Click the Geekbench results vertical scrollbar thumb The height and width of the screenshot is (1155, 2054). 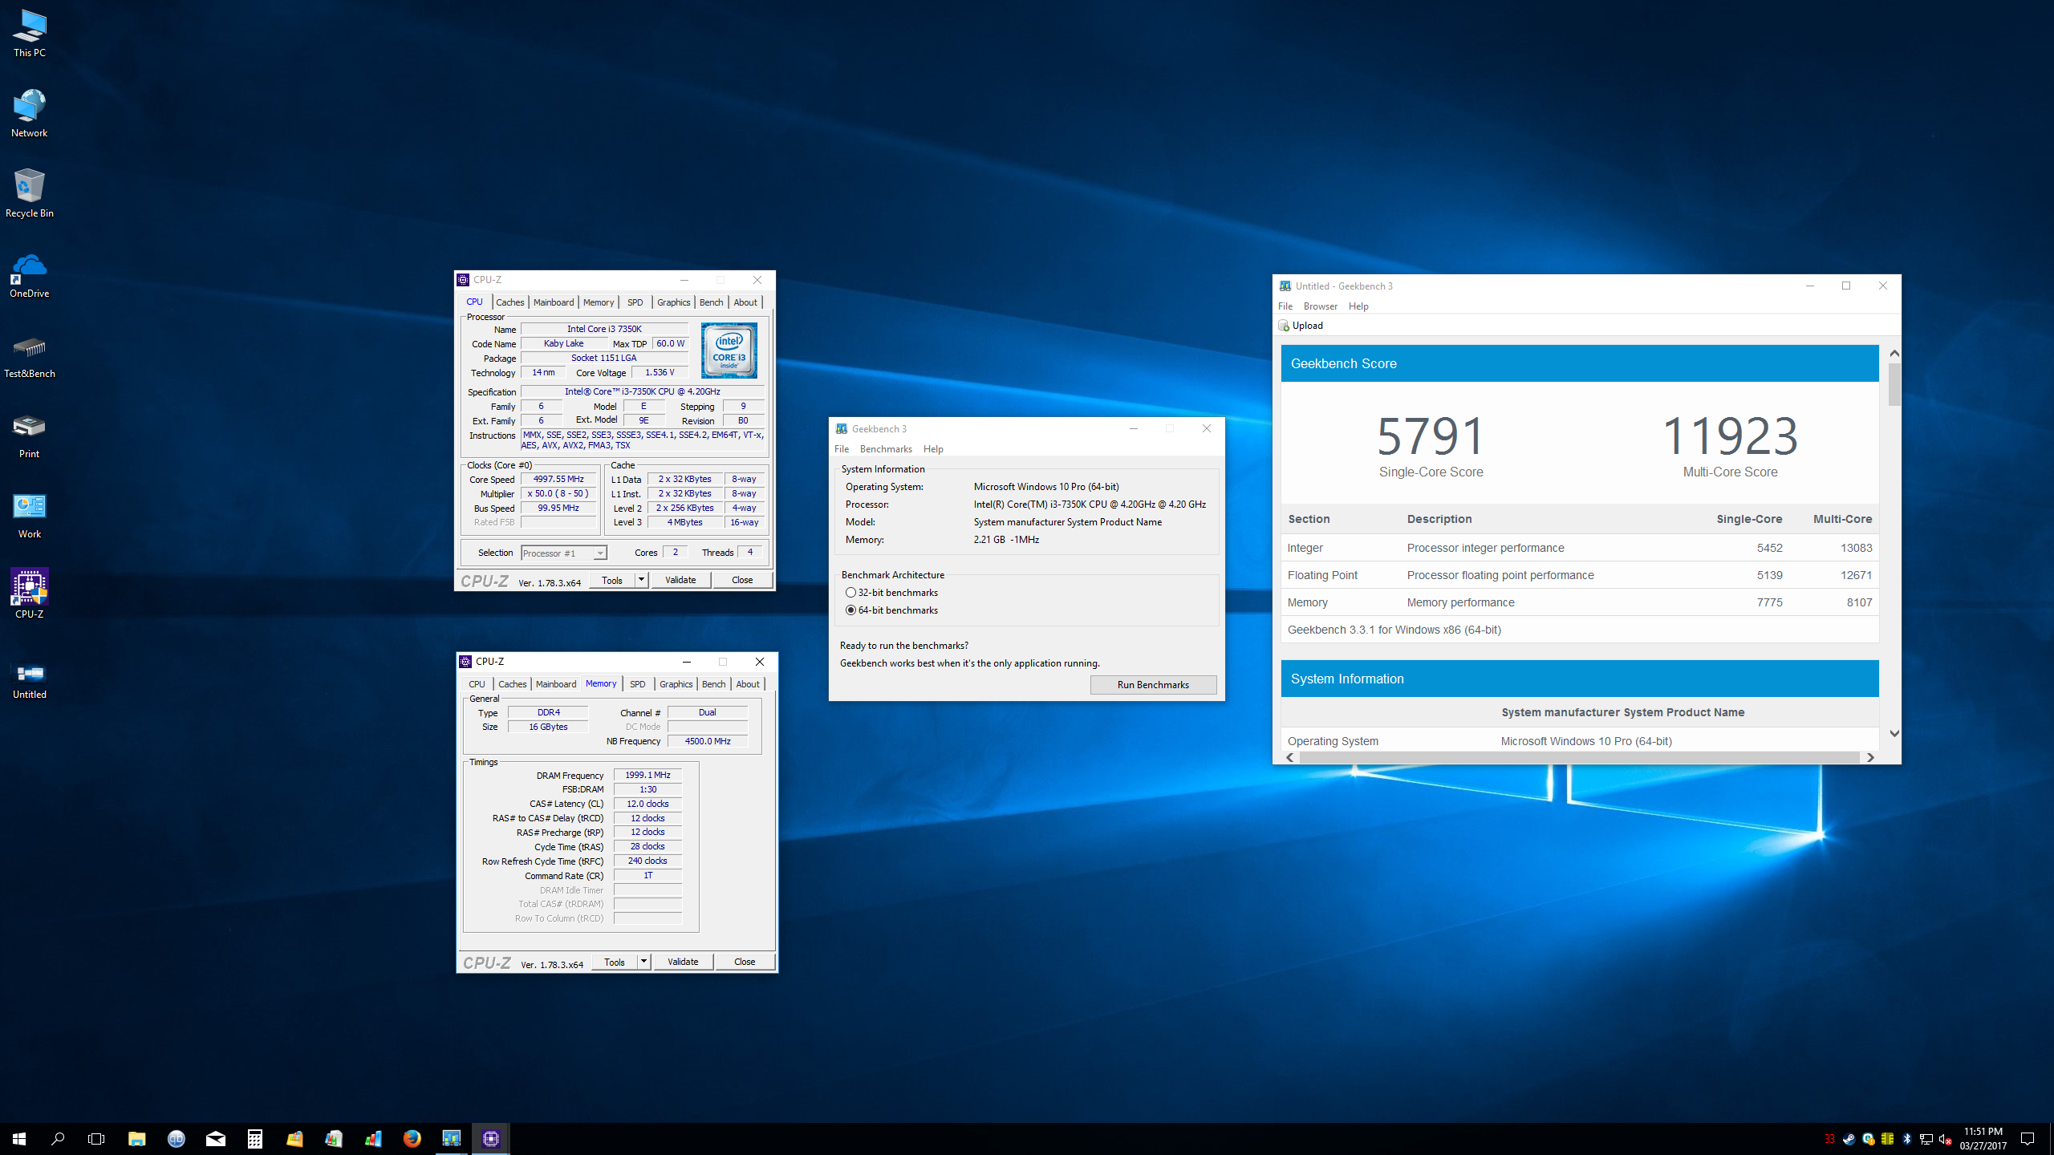tap(1894, 385)
